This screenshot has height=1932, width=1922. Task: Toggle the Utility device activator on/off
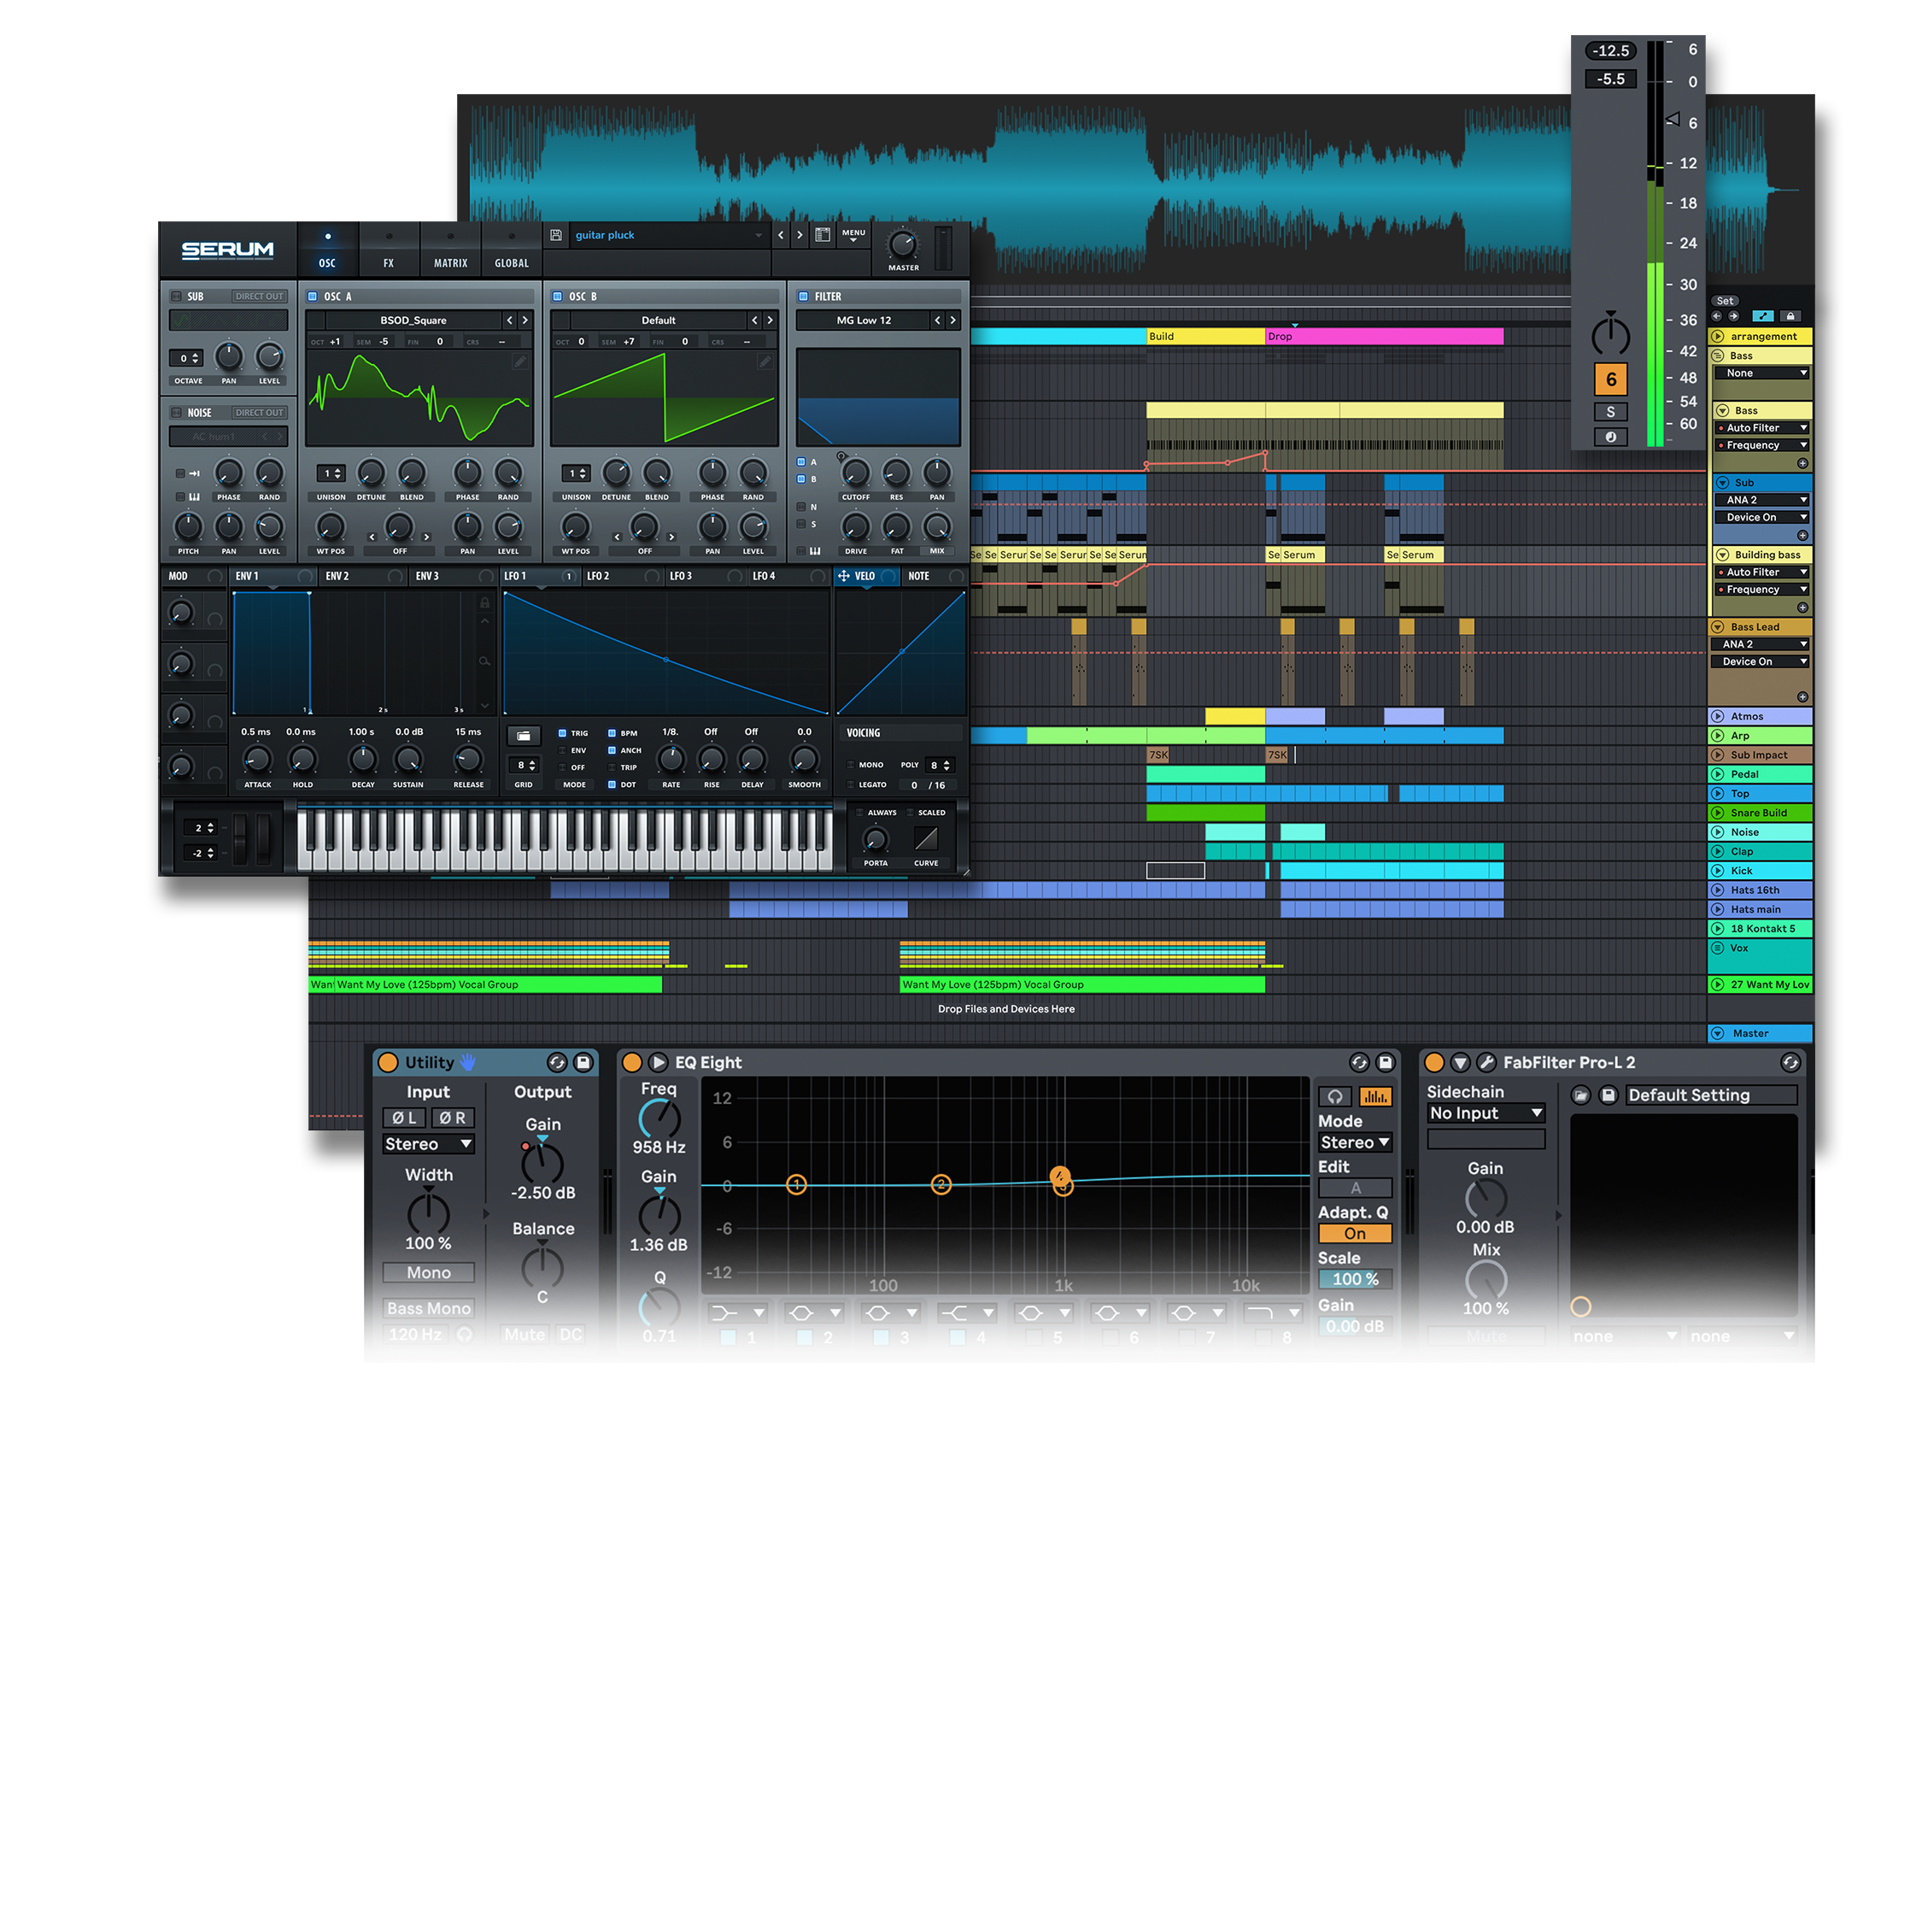[x=388, y=1063]
